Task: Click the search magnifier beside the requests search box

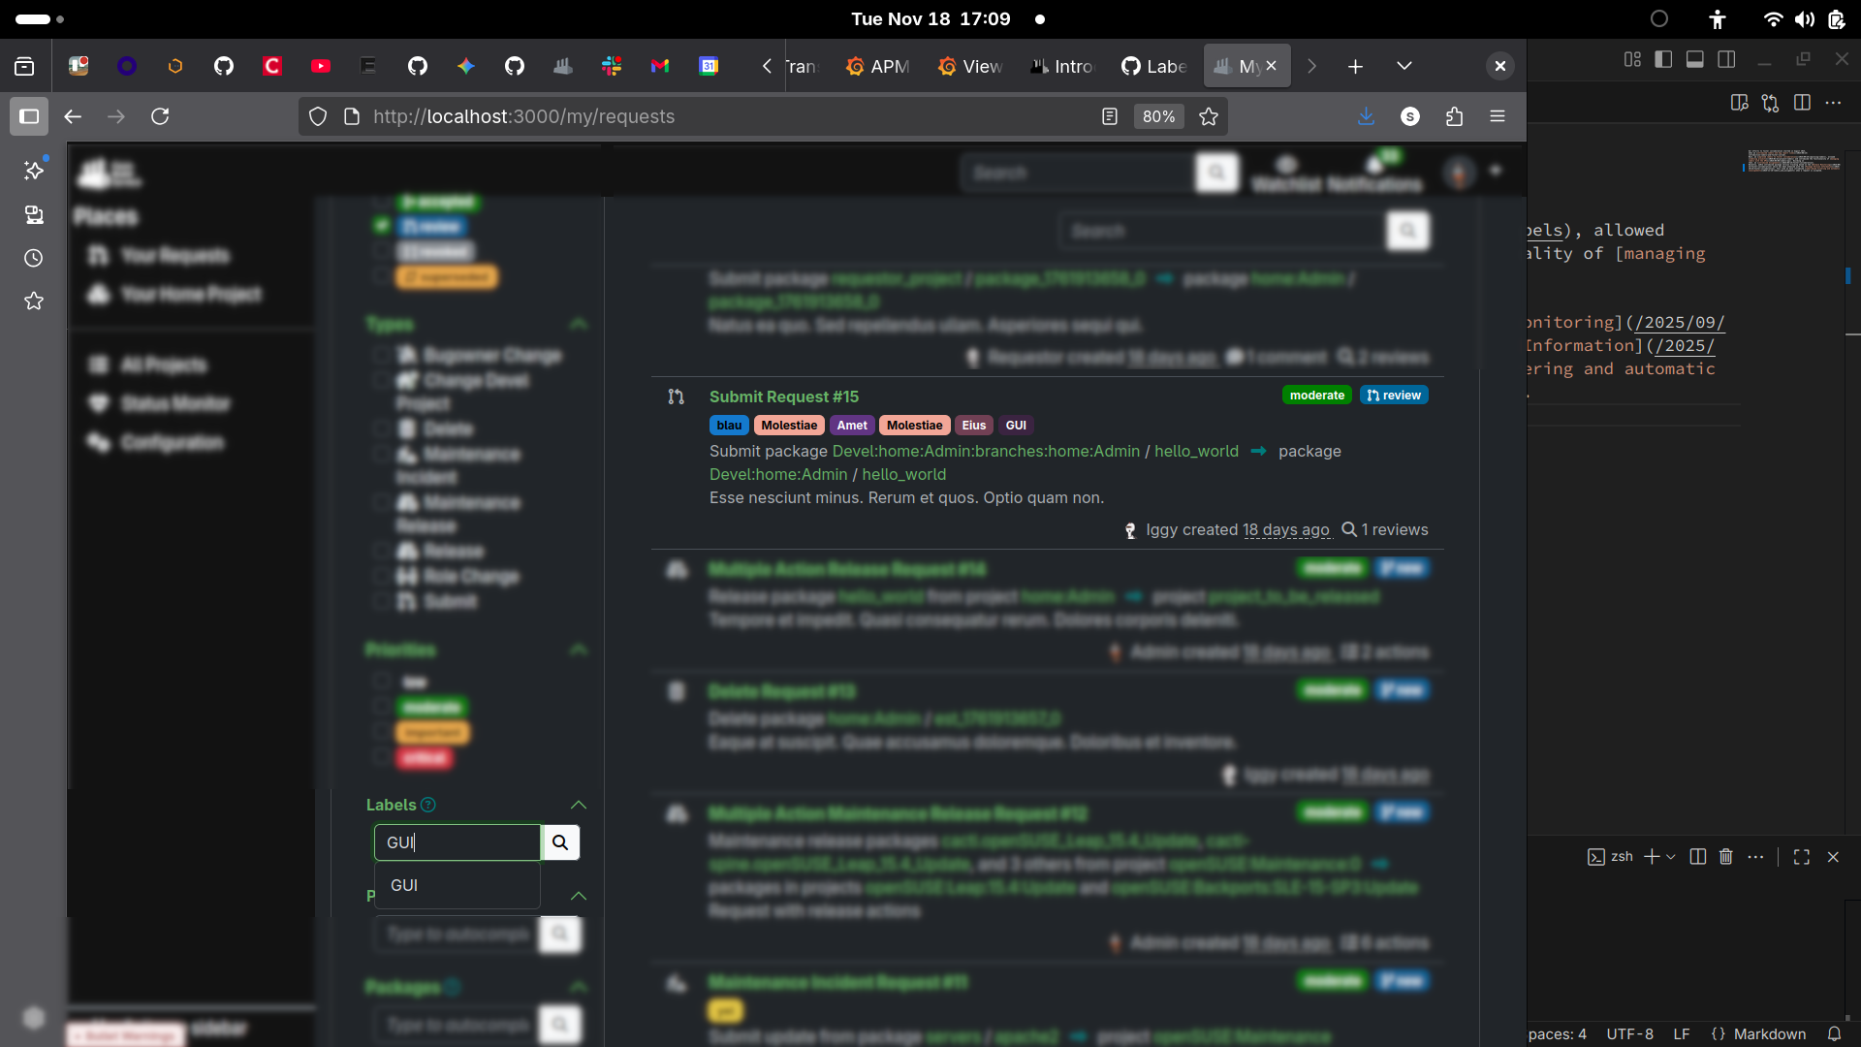Action: (x=1407, y=231)
